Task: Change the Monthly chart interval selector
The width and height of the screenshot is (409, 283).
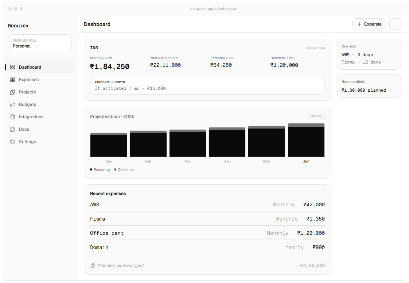Action: pyautogui.click(x=316, y=116)
